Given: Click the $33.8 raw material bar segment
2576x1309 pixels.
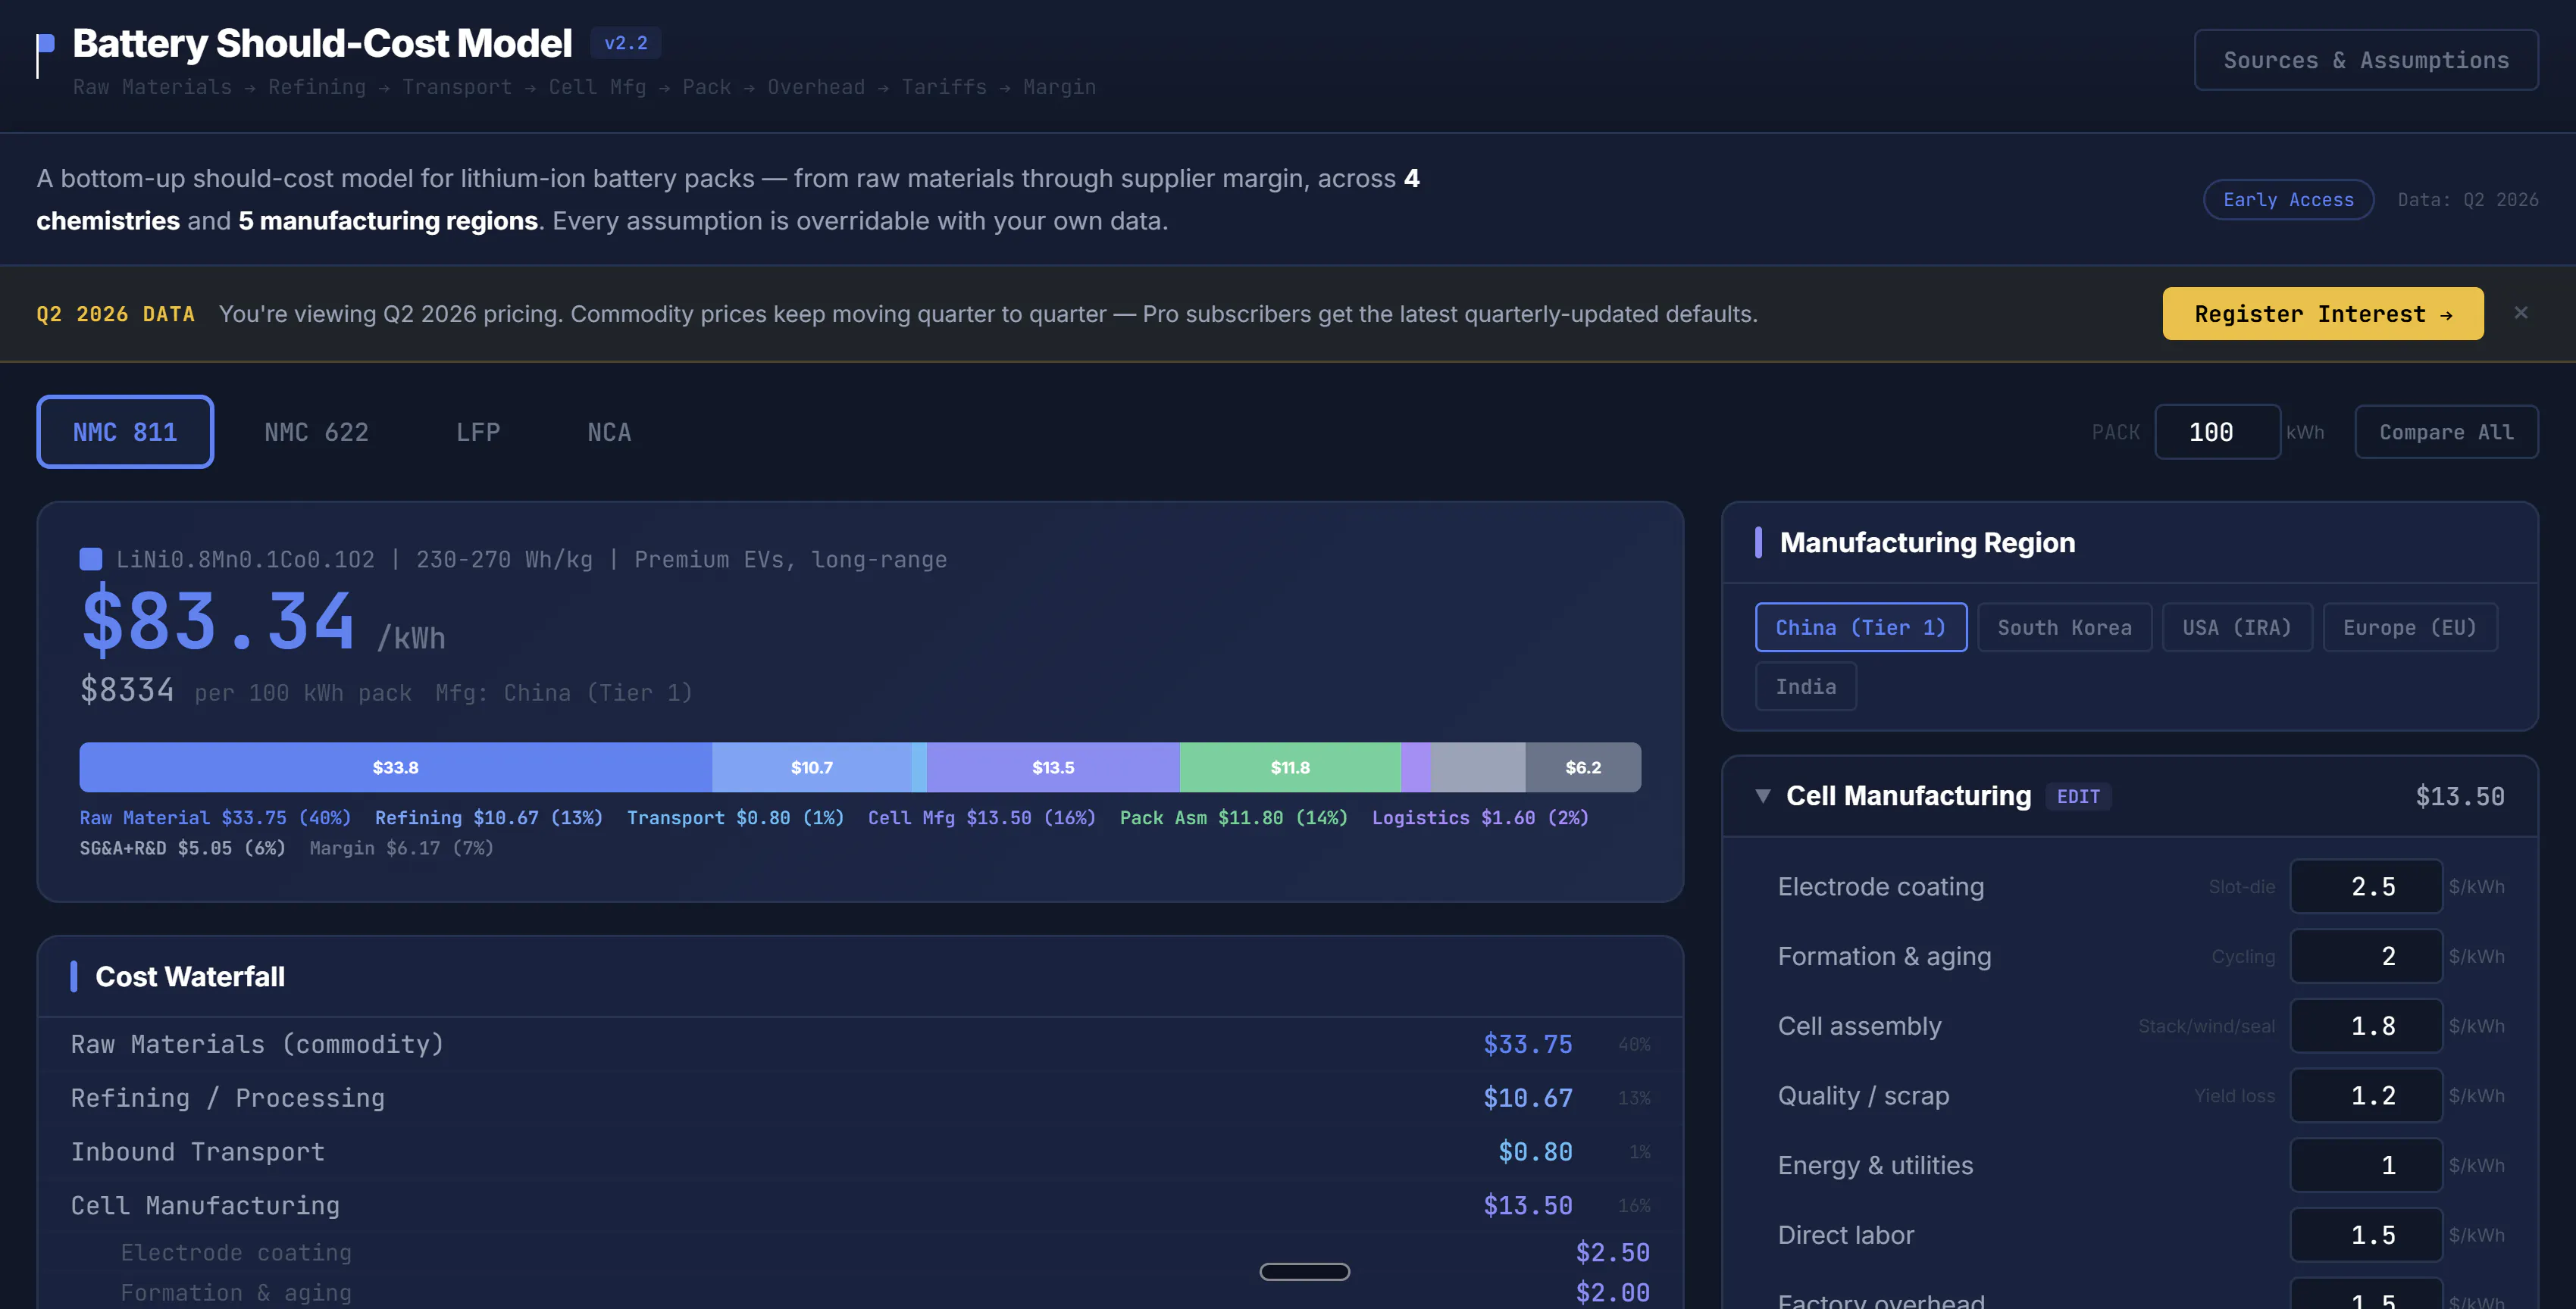Looking at the screenshot, I should tap(396, 767).
